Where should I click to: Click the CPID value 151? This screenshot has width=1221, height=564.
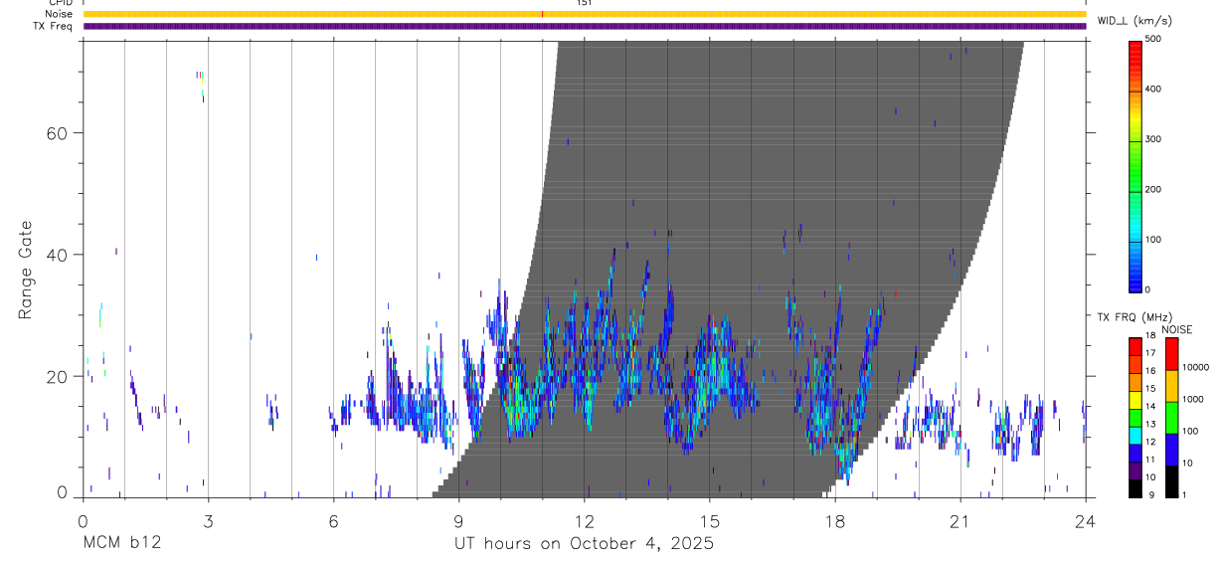(x=584, y=3)
